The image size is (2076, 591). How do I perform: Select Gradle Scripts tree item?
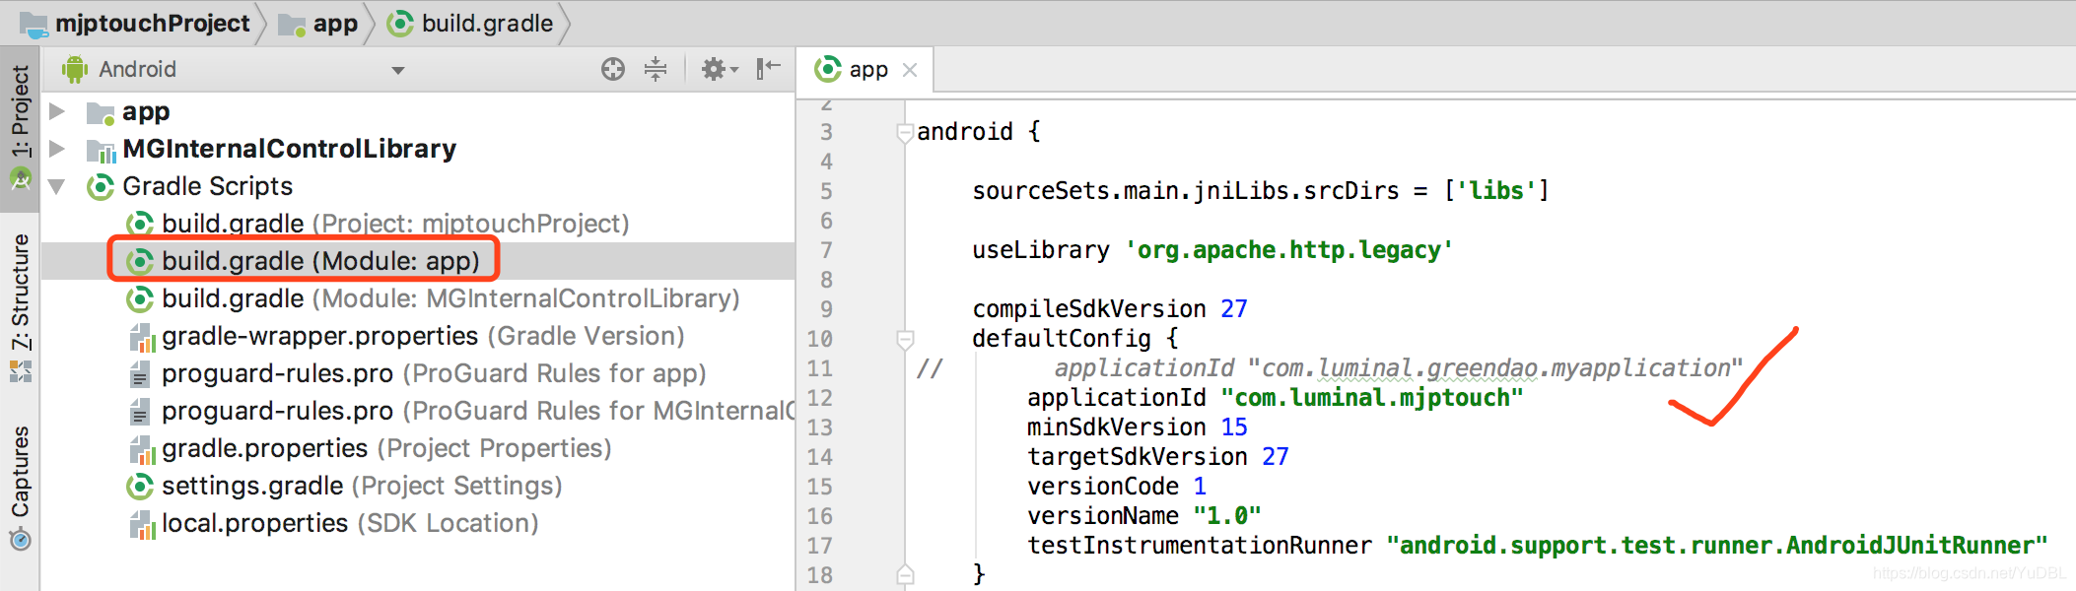pos(207,186)
